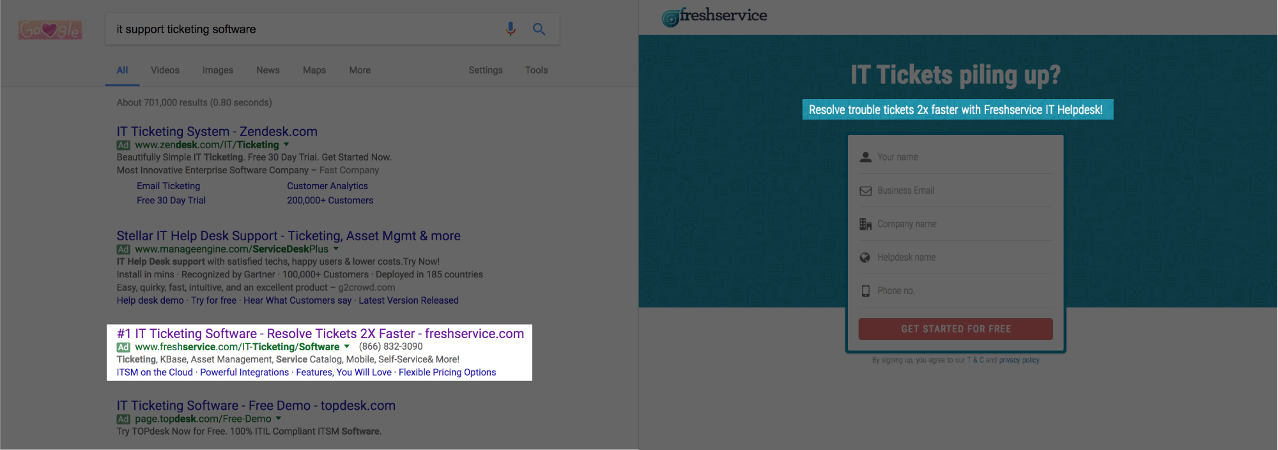1278x450 pixels.
Task: Open Zendesk 'Customer Analytics' sitelink
Action: [x=327, y=186]
